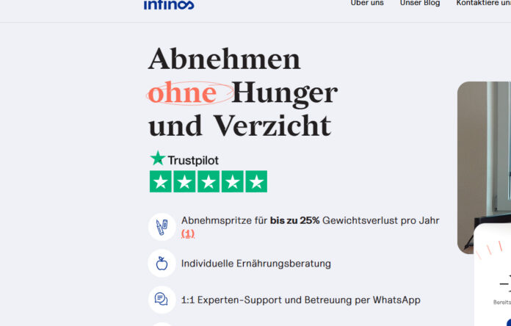Viewport: 511px width, 326px height.
Task: Click the green Trustpilot star logo
Action: [x=158, y=158]
